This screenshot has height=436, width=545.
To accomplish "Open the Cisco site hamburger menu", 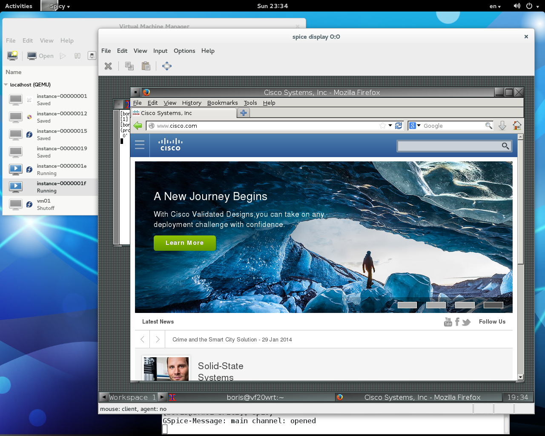I will (x=140, y=145).
